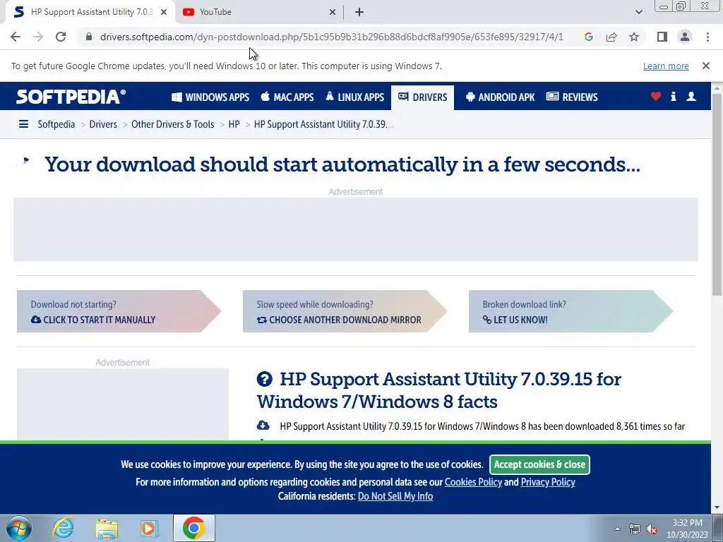Image resolution: width=723 pixels, height=542 pixels.
Task: Click the Google icon in the address bar
Action: click(588, 37)
